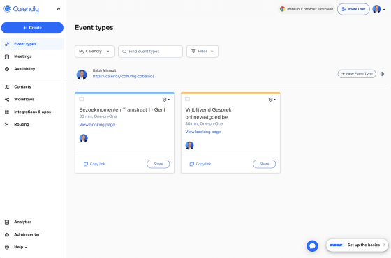This screenshot has width=391, height=258.
Task: Select the Bezoekmomenten Tramstraat card checkbox
Action: (81, 99)
